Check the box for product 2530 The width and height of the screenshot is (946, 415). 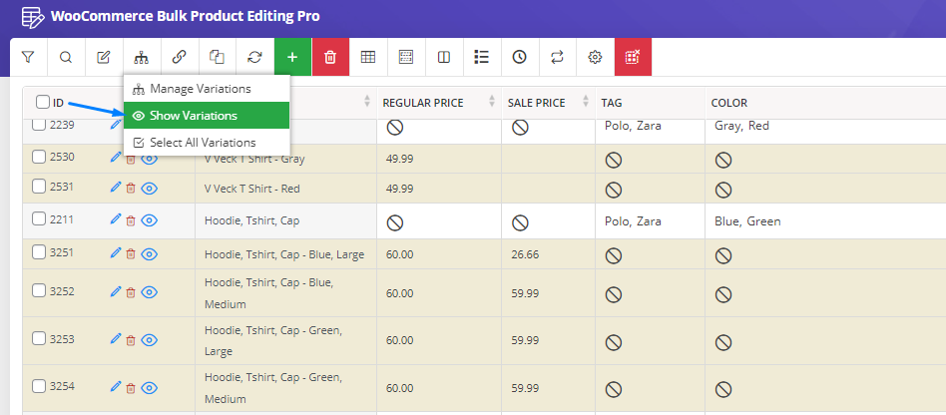(x=39, y=157)
